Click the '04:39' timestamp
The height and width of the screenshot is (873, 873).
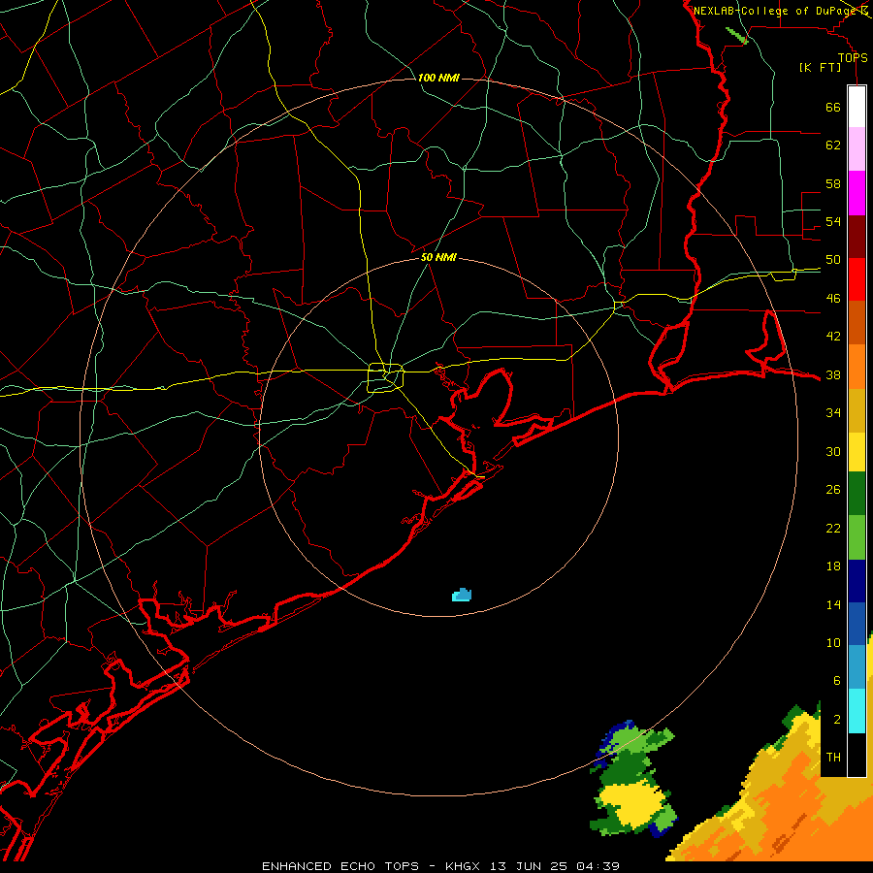598,866
